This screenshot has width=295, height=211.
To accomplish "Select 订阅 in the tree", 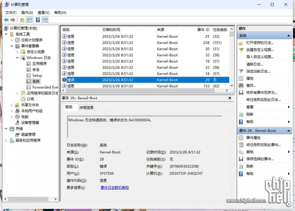I will pyautogui.click(x=30, y=99).
